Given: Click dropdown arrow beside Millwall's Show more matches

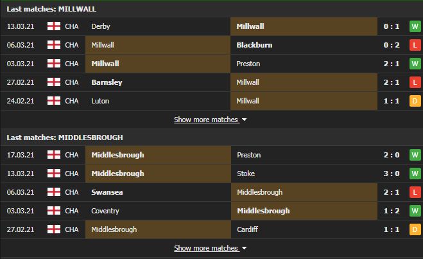Looking at the screenshot, I should click(244, 120).
